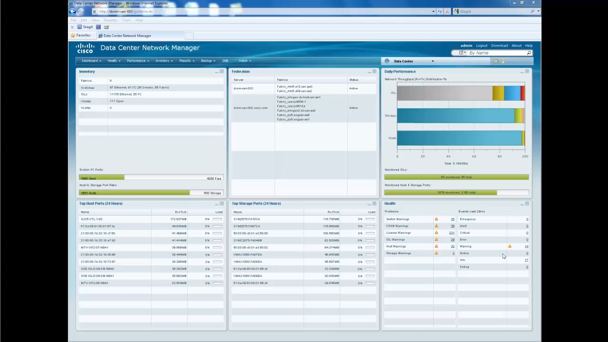
Task: Open the Favorites star button
Action: click(x=80, y=36)
